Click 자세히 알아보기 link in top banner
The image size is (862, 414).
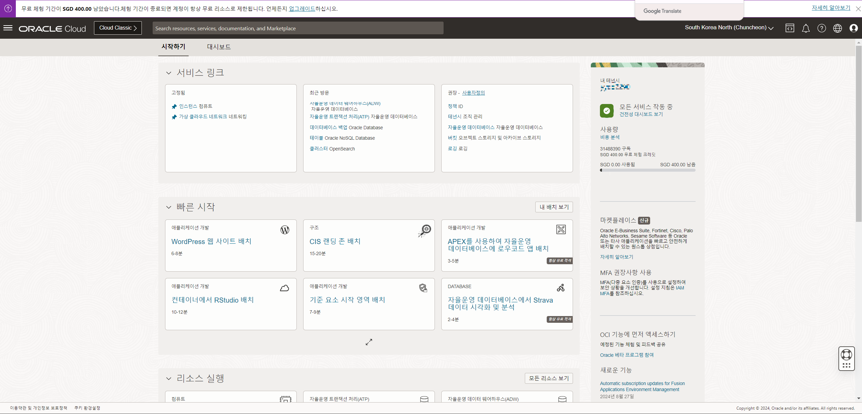tap(831, 7)
